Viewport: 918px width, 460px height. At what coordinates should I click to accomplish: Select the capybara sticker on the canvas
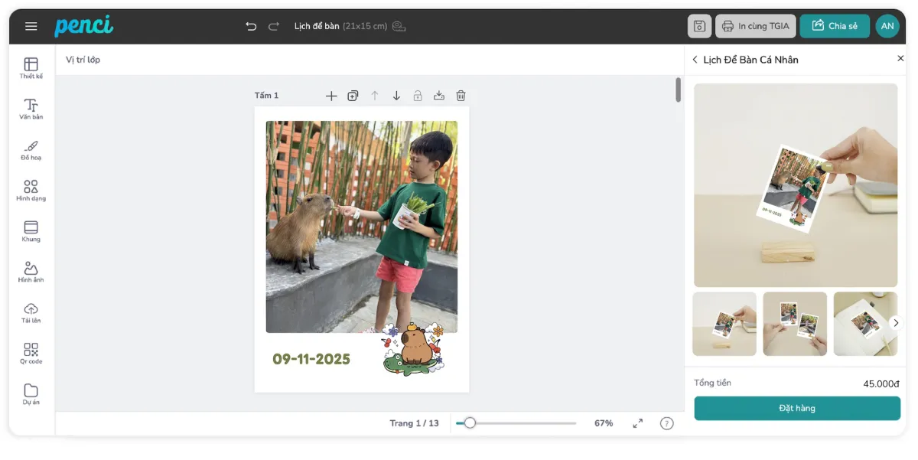click(x=414, y=348)
